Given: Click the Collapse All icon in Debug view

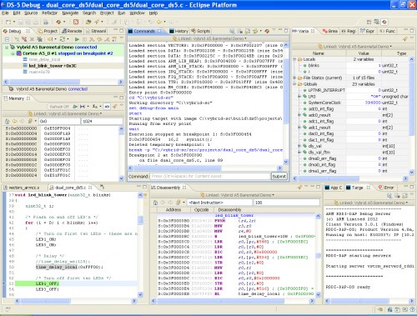Looking at the screenshot, I should 8,39.
